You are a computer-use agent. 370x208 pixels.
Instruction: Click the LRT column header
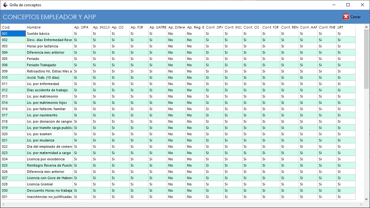pyautogui.click(x=346, y=27)
